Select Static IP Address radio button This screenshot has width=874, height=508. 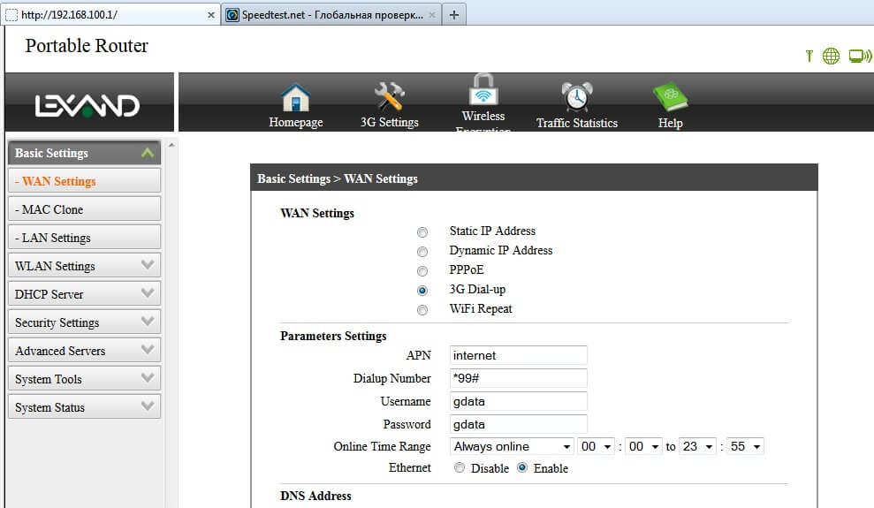coord(422,231)
